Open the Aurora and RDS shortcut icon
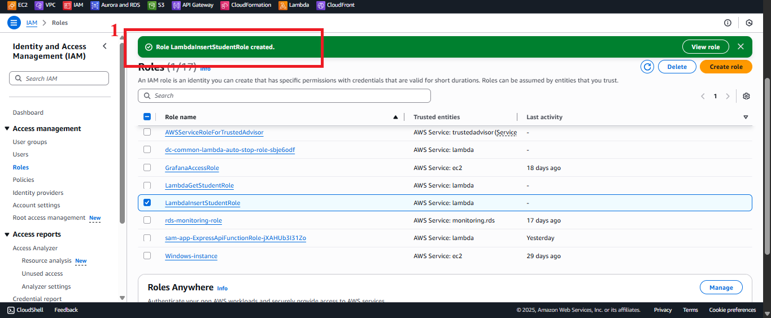Screen dimensions: 771x318 (95, 5)
